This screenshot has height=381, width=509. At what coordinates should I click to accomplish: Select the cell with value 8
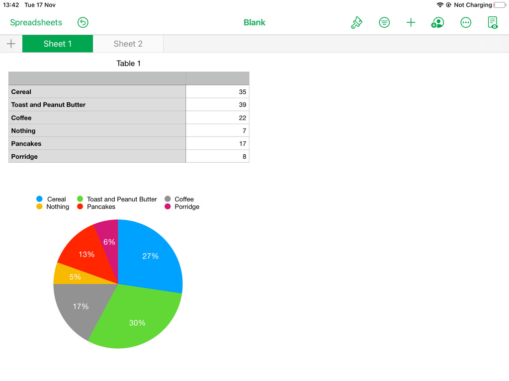click(x=218, y=156)
